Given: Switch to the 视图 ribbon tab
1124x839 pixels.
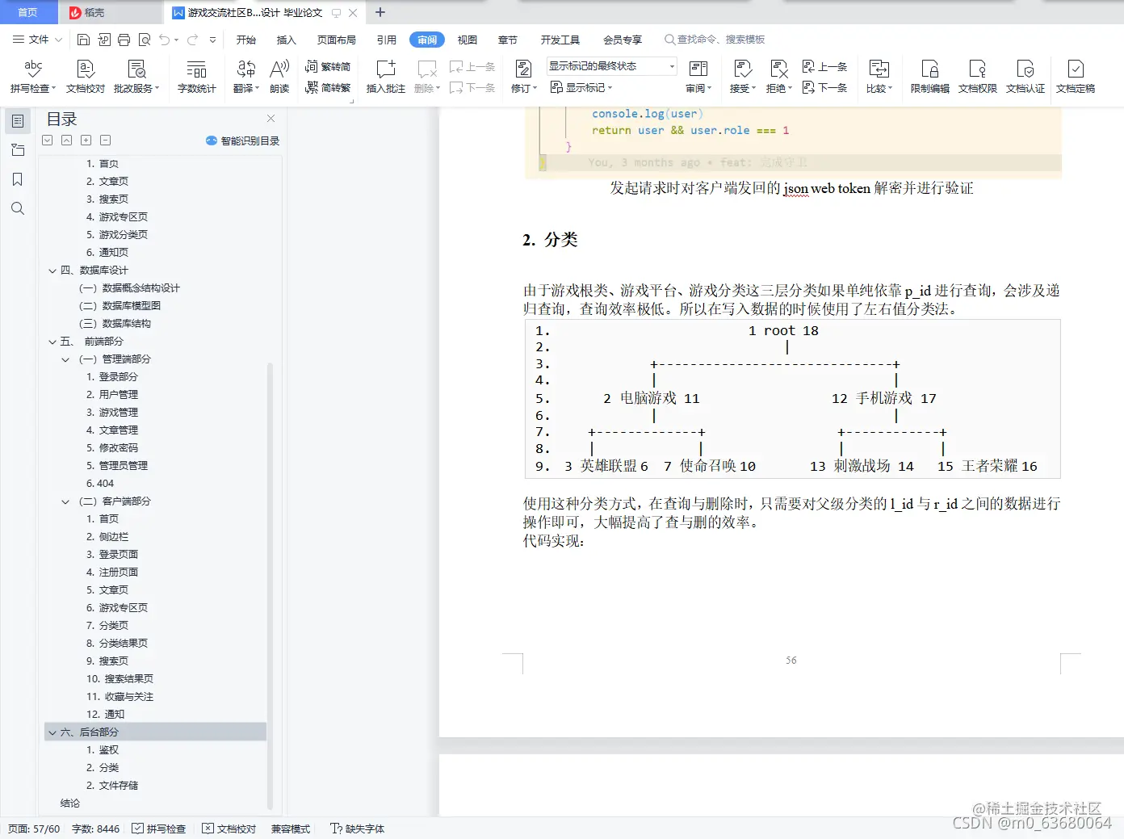Looking at the screenshot, I should pos(468,40).
